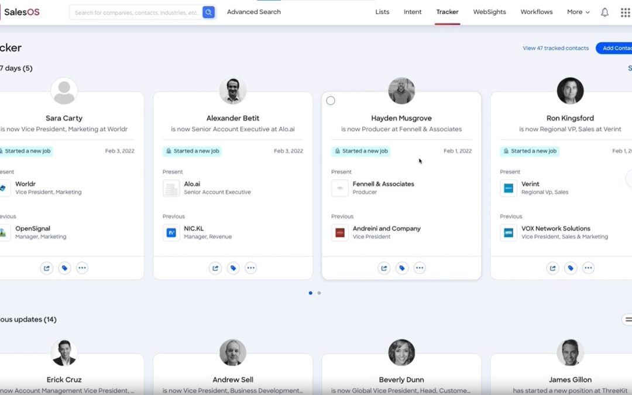This screenshot has height=395, width=632.
Task: Open more options on Ron Kingsford's card
Action: (588, 267)
